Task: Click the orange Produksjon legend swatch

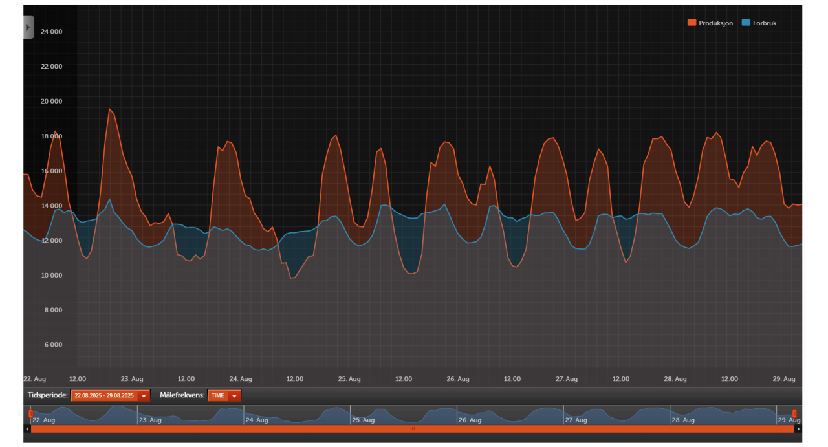Action: coord(692,23)
